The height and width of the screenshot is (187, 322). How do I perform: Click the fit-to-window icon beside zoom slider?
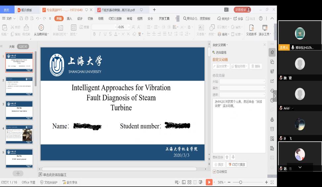tap(272, 182)
